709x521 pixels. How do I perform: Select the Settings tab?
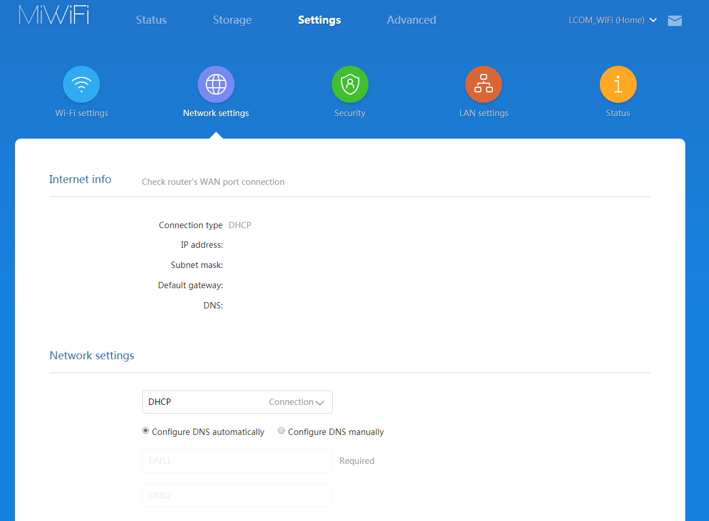pos(320,20)
